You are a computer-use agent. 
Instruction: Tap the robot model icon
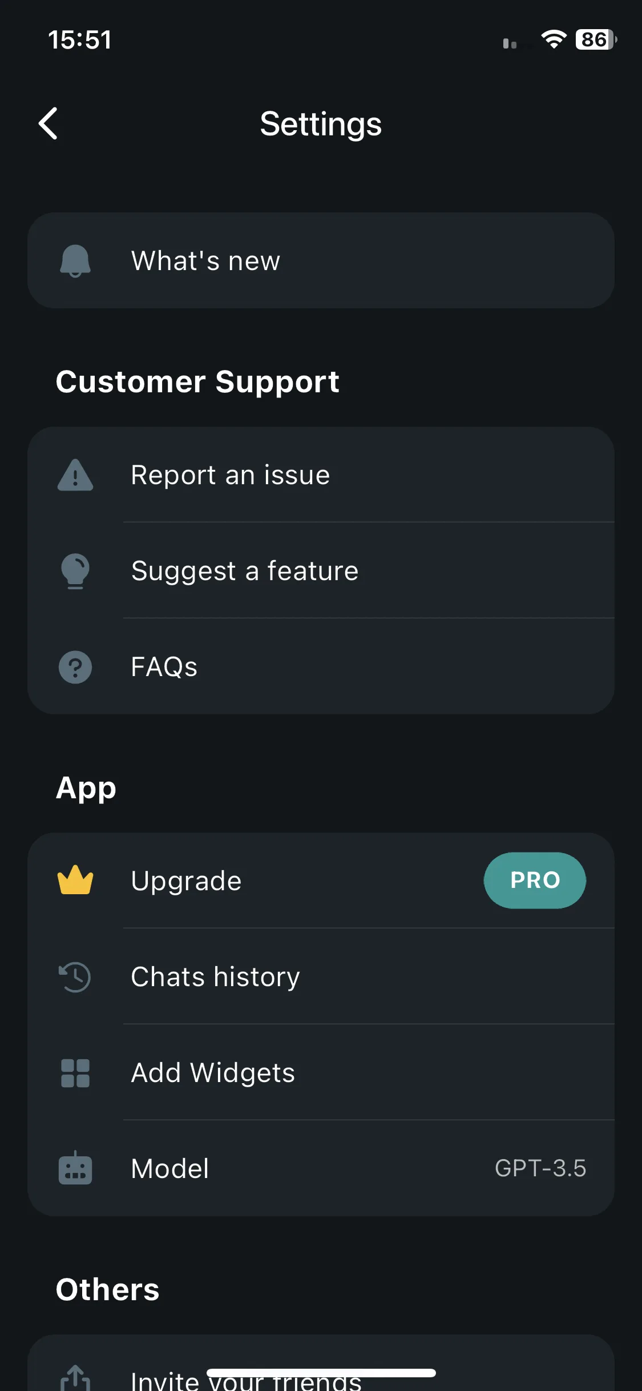point(75,1168)
